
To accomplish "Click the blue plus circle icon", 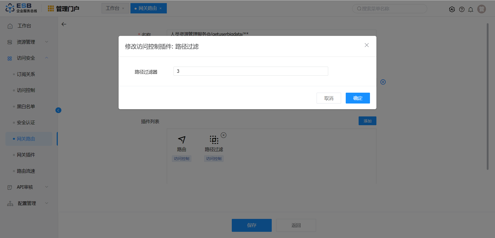I will [x=383, y=82].
